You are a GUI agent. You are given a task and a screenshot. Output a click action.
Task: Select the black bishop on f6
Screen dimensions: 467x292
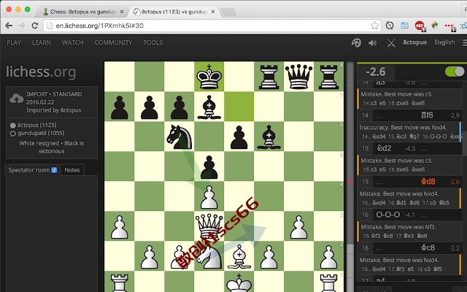[x=269, y=137]
